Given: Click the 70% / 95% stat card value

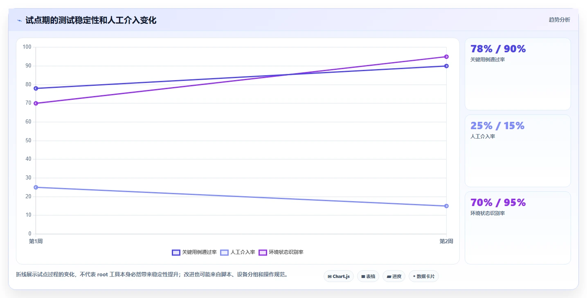Looking at the screenshot, I should (498, 203).
